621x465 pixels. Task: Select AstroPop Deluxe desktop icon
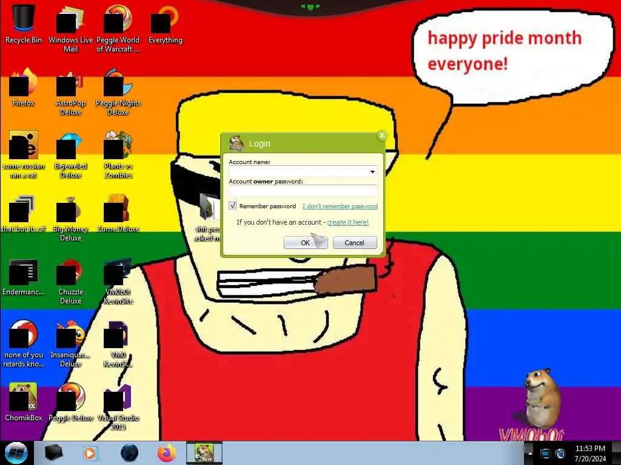pos(70,92)
